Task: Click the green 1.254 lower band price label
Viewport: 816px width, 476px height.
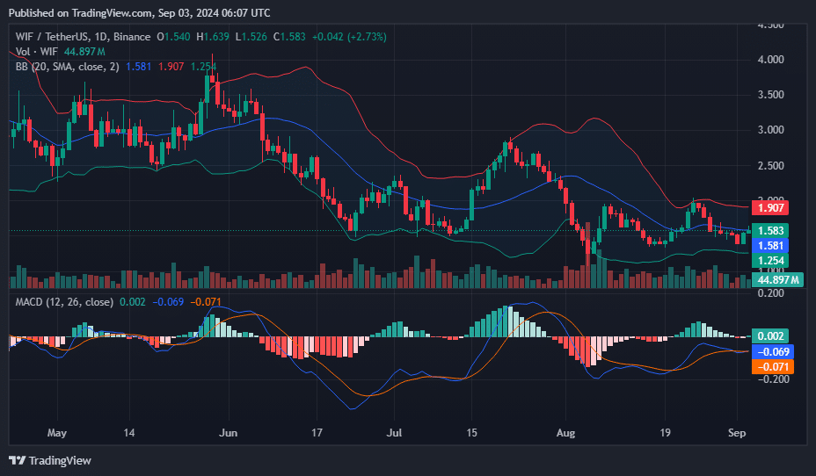Action: coord(769,261)
